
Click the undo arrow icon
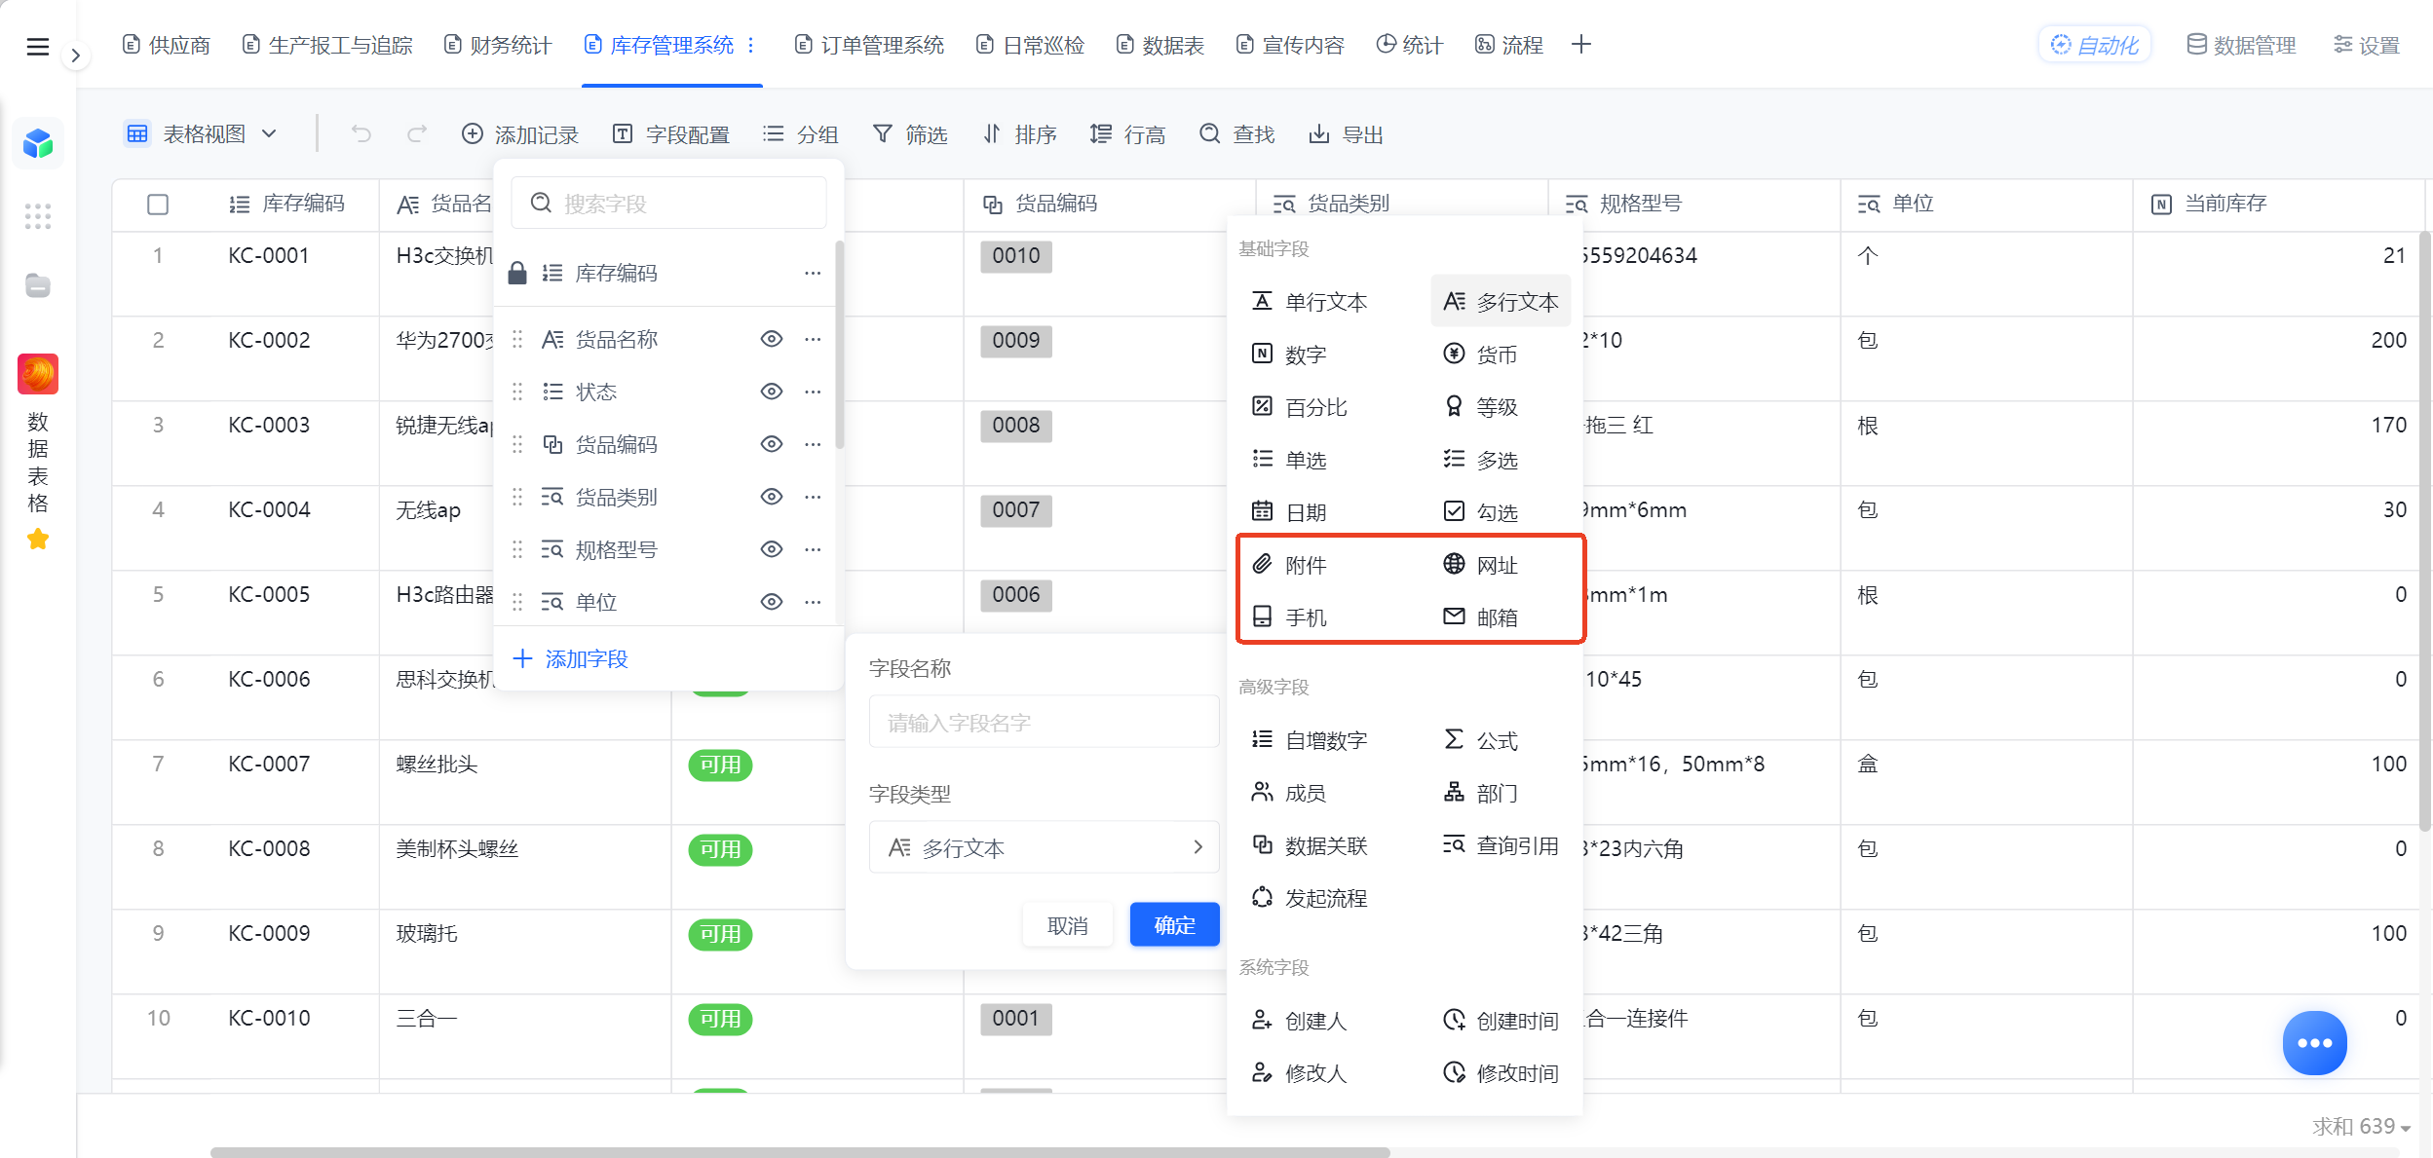(x=361, y=133)
